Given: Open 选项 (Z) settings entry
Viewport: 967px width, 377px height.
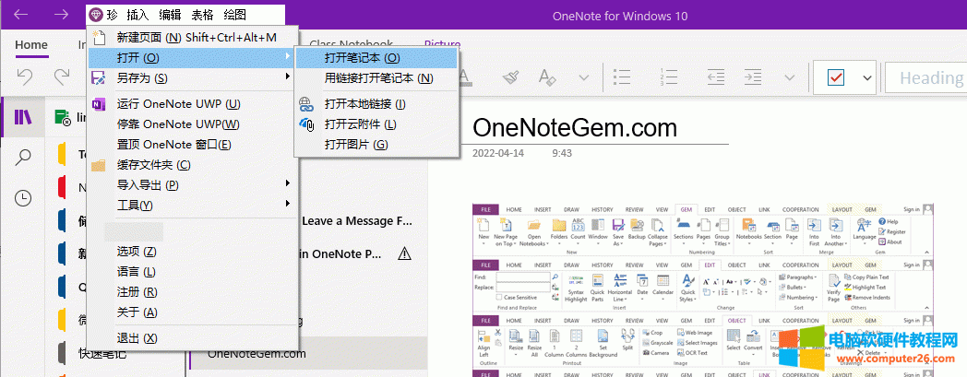Looking at the screenshot, I should (193, 252).
